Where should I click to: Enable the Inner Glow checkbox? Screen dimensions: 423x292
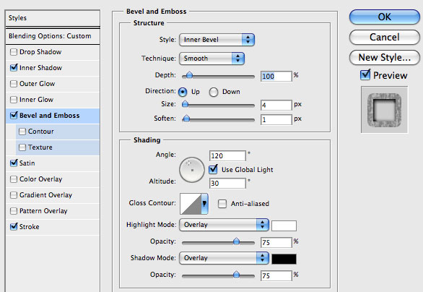pos(14,100)
